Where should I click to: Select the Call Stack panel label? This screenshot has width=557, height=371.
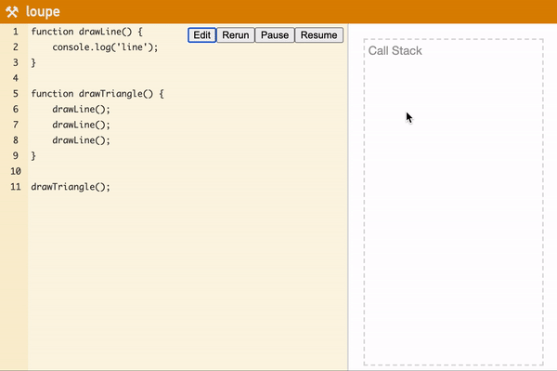point(395,51)
